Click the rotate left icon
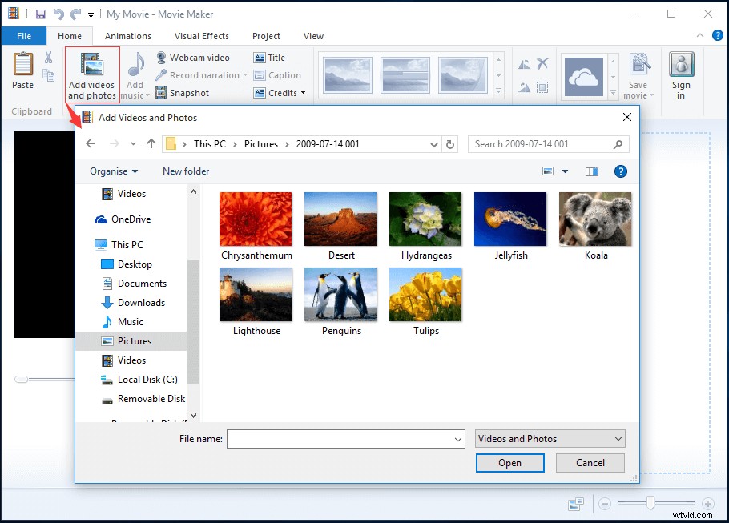 (x=526, y=64)
